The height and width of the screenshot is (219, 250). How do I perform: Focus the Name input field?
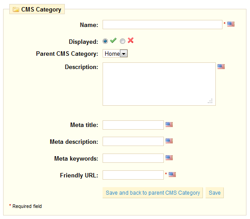point(163,25)
